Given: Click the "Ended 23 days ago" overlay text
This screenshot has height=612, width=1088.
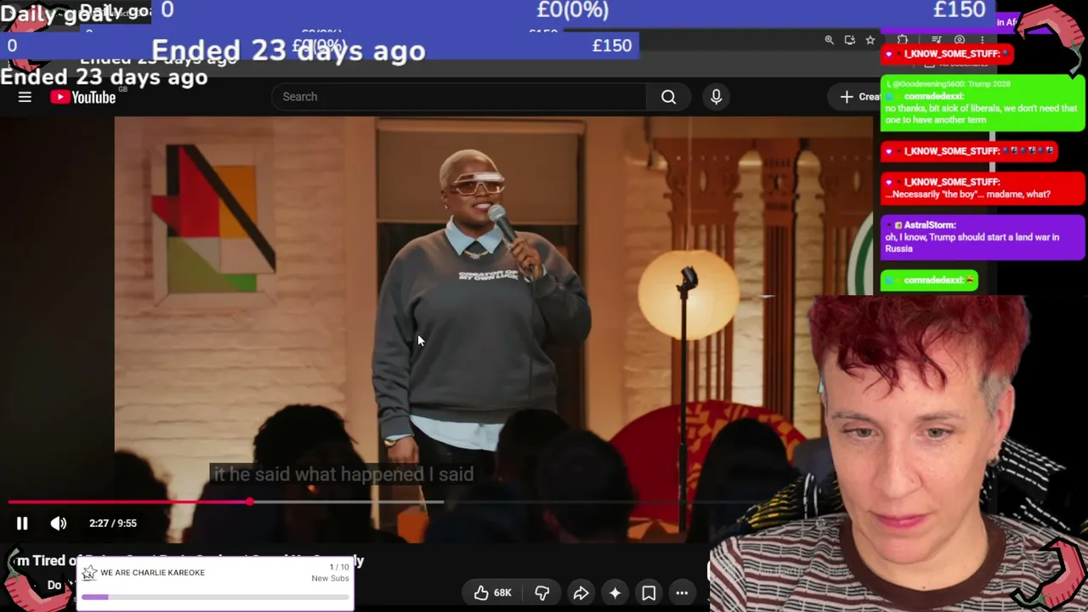Looking at the screenshot, I should click(288, 51).
